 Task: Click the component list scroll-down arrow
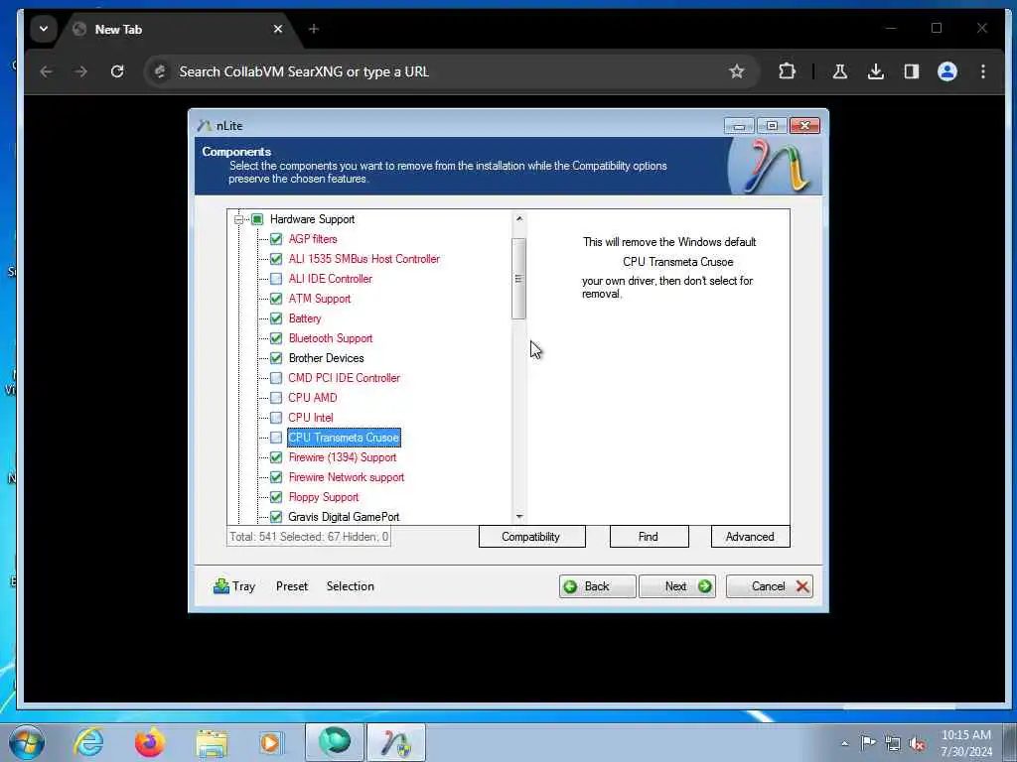coord(518,516)
